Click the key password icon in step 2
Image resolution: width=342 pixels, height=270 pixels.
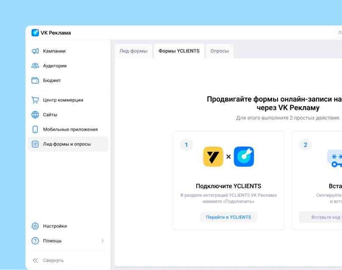pyautogui.click(x=335, y=159)
